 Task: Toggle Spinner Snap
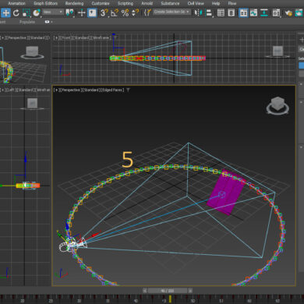click(x=135, y=12)
